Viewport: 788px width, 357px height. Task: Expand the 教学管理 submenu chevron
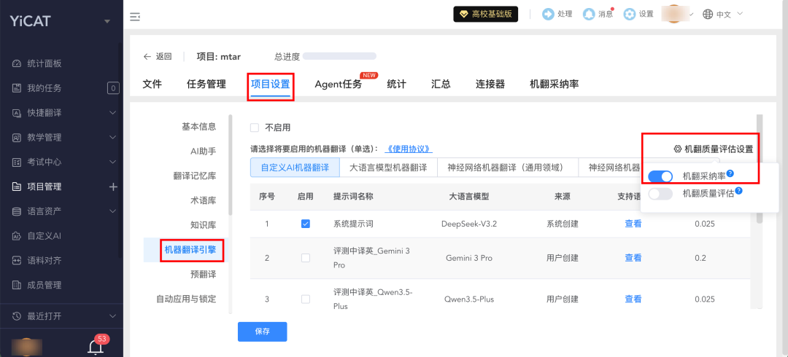coord(112,138)
